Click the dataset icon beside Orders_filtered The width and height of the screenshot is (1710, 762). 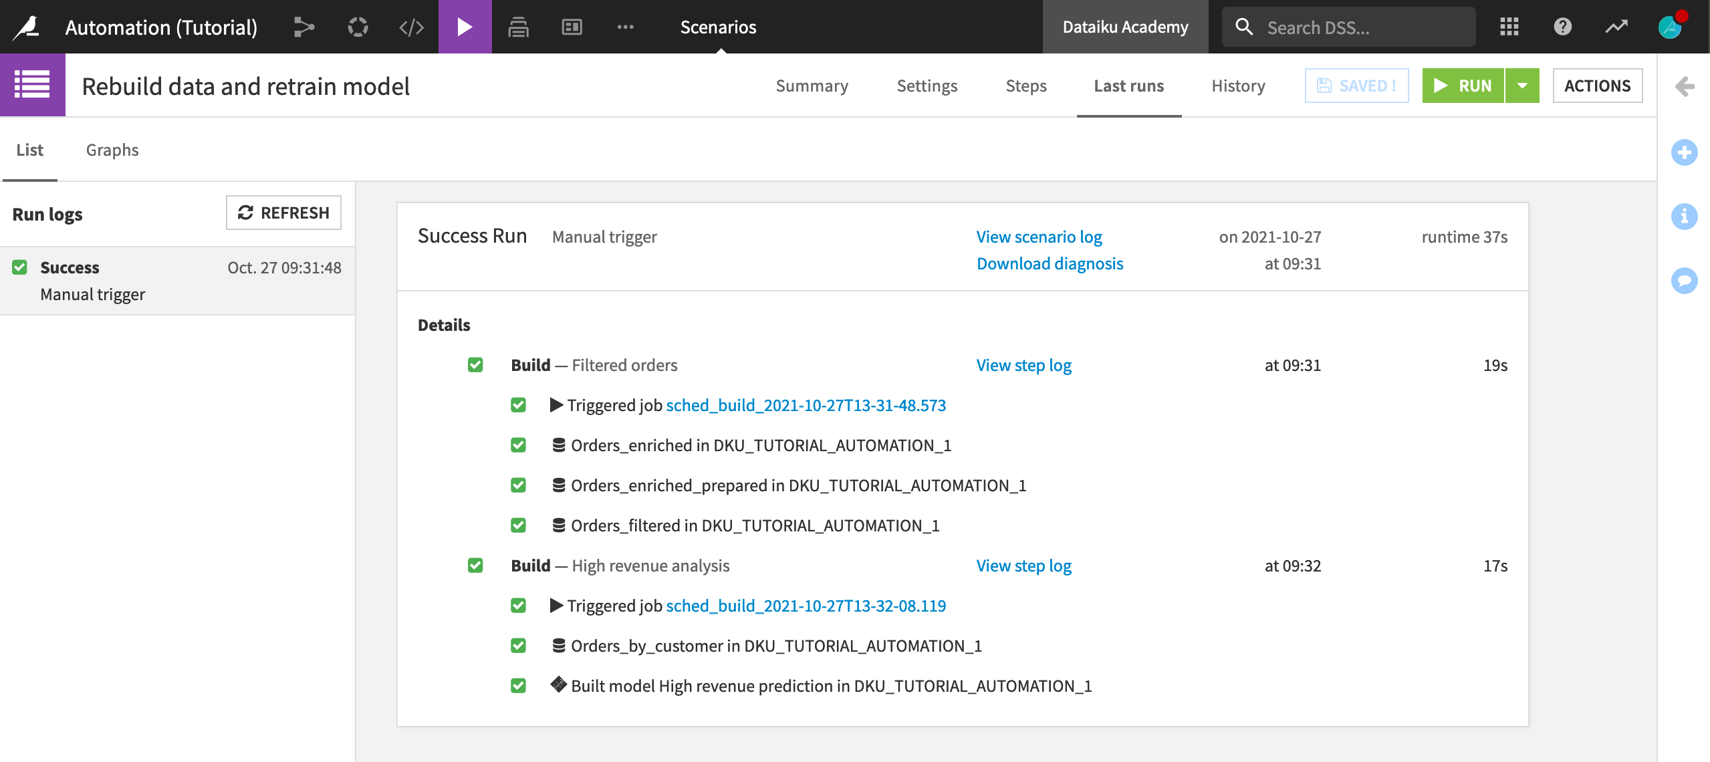click(x=559, y=525)
